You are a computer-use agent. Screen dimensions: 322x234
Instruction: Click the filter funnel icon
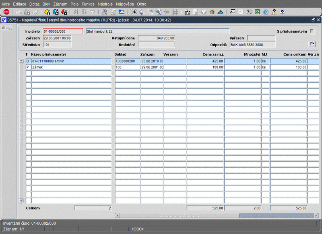[x=93, y=12]
